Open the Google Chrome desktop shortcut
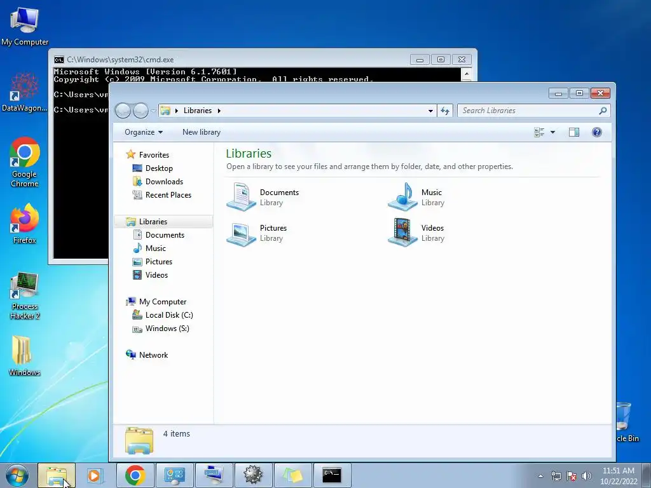Viewport: 651px width, 488px height. pyautogui.click(x=25, y=162)
